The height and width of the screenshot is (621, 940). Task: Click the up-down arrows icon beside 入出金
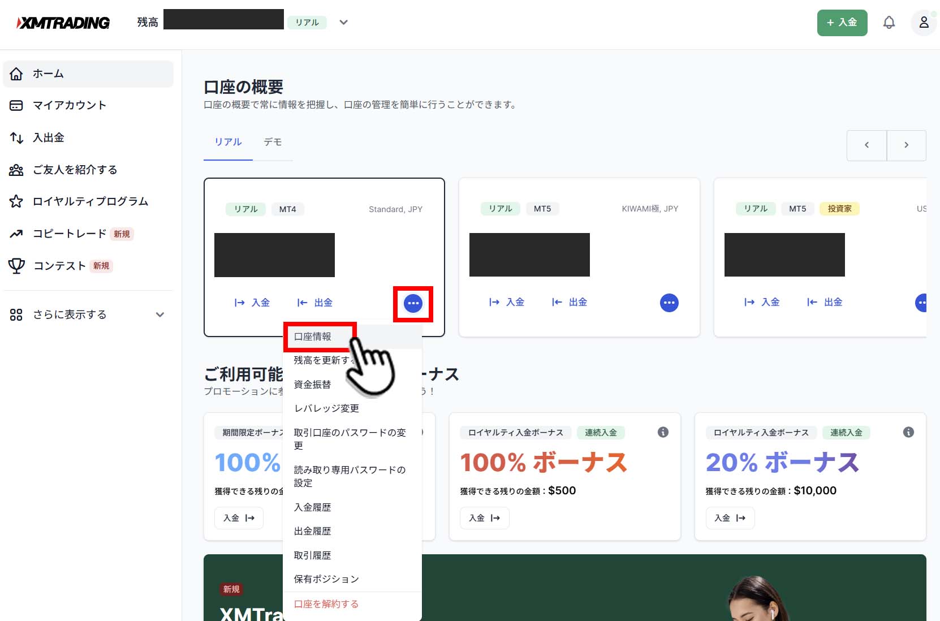click(x=16, y=137)
